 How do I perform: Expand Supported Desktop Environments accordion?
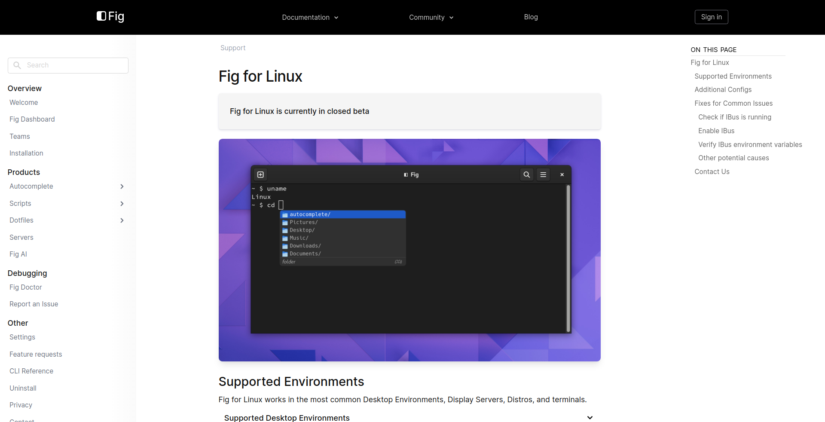[590, 418]
